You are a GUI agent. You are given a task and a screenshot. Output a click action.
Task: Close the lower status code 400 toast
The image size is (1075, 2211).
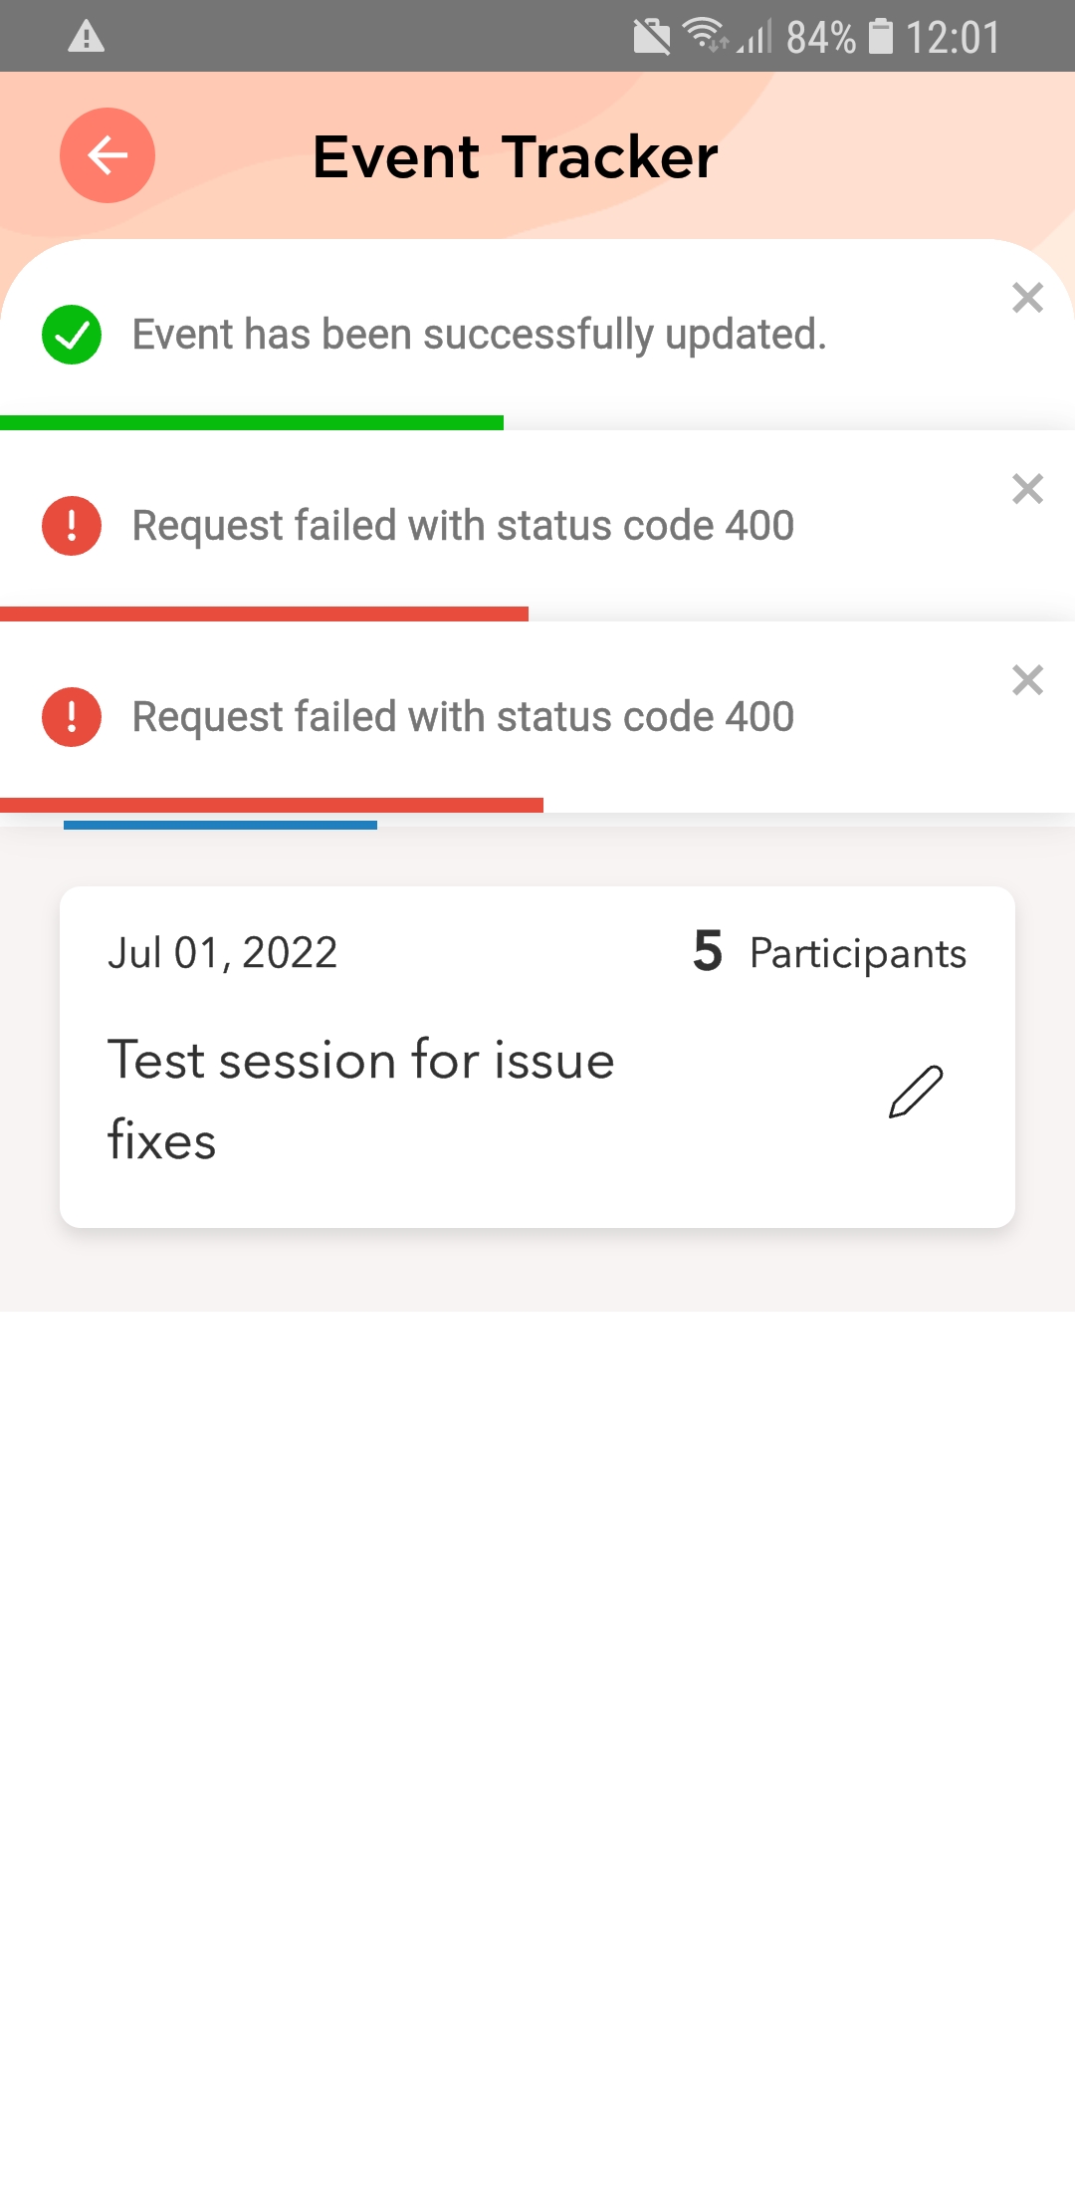pyautogui.click(x=1027, y=680)
